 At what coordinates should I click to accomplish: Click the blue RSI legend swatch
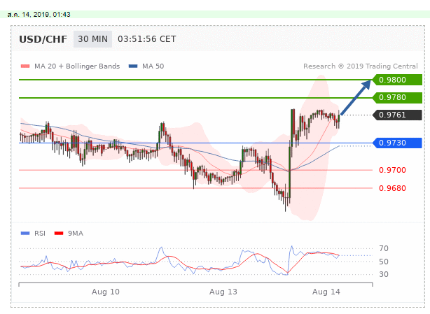click(x=25, y=234)
